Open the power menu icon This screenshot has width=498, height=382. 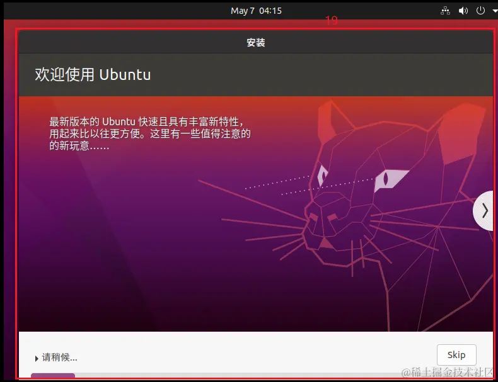tap(480, 11)
